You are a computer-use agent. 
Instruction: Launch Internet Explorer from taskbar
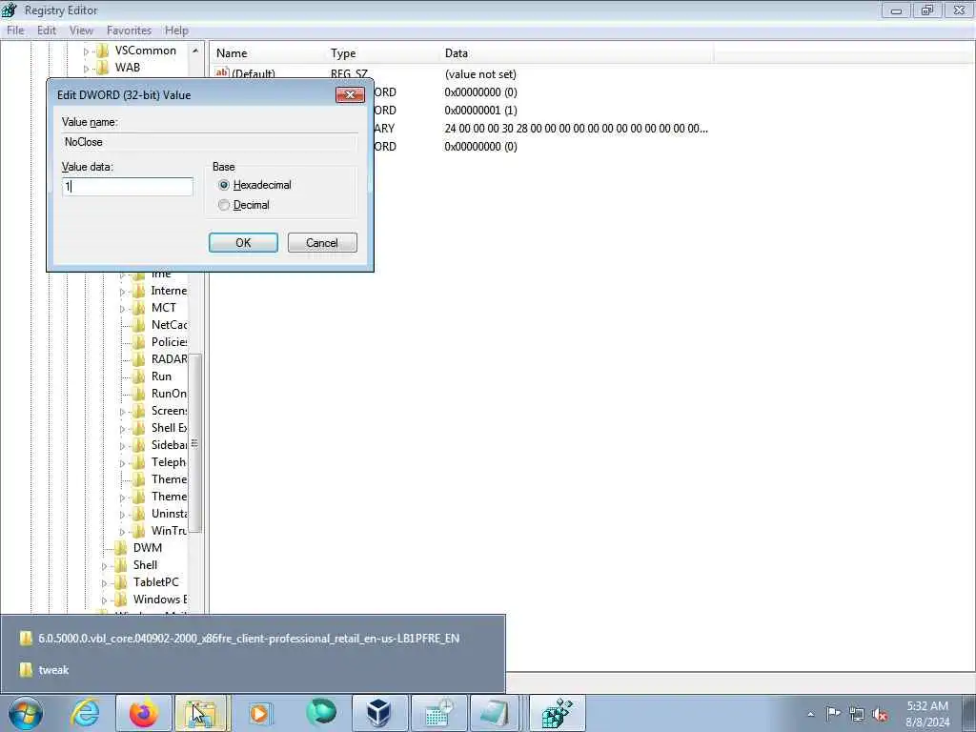coord(85,713)
